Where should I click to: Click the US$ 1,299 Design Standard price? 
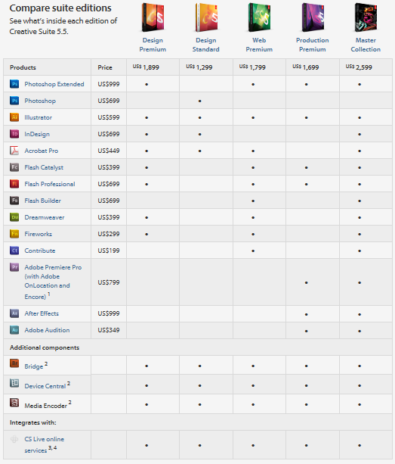click(199, 67)
